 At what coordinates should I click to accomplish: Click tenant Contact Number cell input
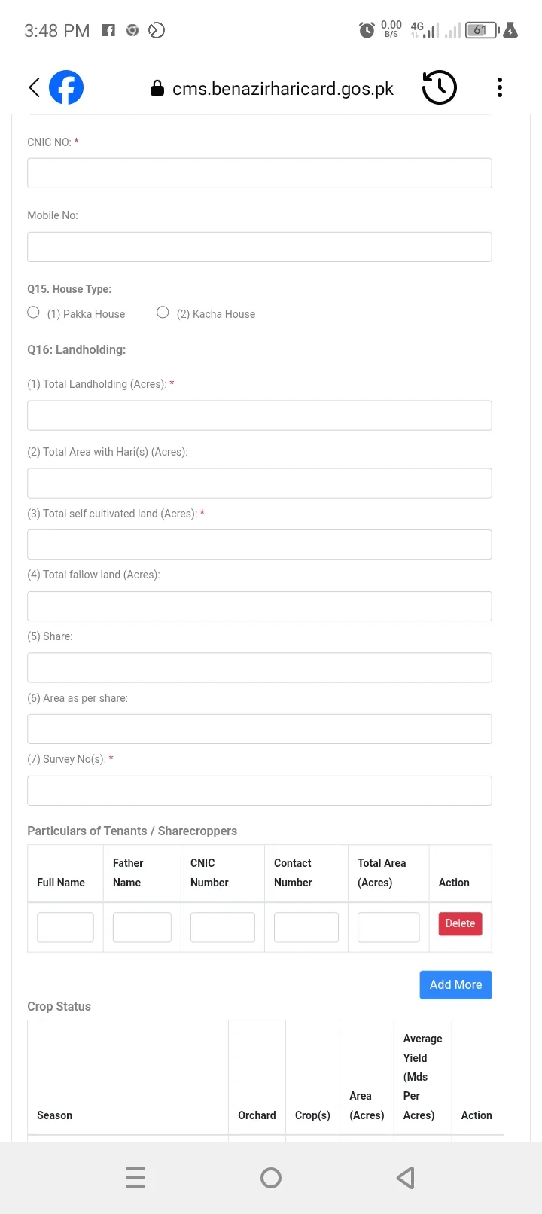(306, 927)
